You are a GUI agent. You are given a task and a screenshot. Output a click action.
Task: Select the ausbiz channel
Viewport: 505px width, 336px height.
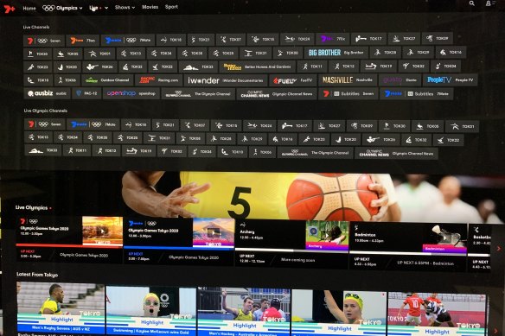pos(47,93)
